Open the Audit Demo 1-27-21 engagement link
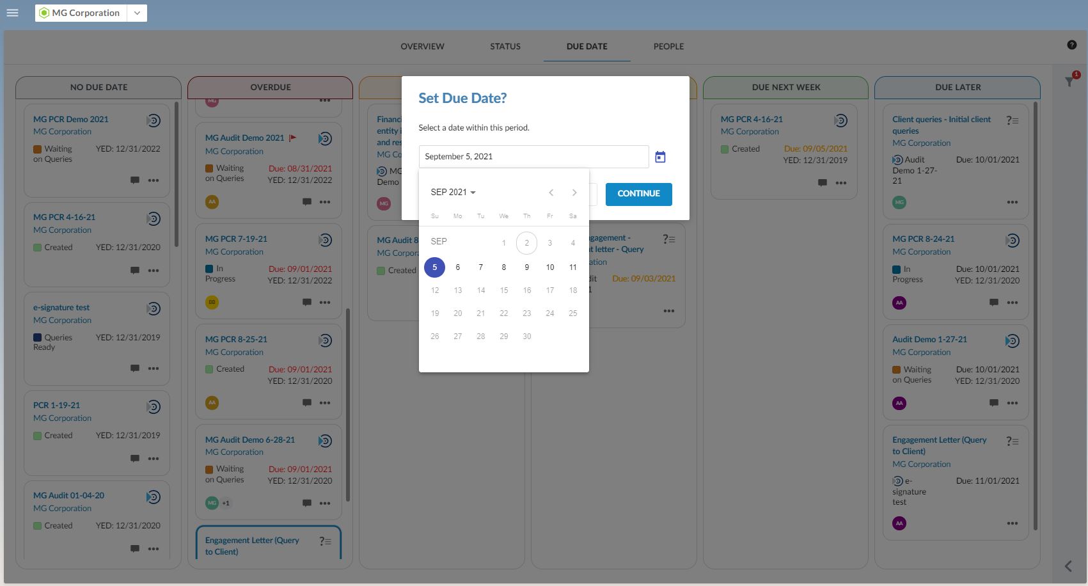The height and width of the screenshot is (586, 1088). click(929, 339)
